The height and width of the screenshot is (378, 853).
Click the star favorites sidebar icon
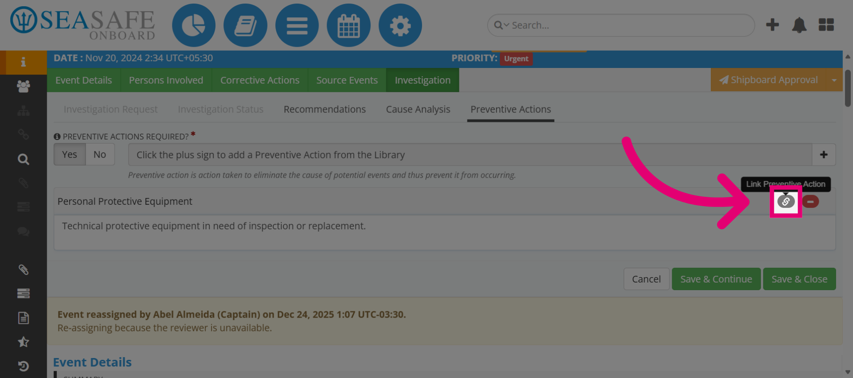point(23,342)
